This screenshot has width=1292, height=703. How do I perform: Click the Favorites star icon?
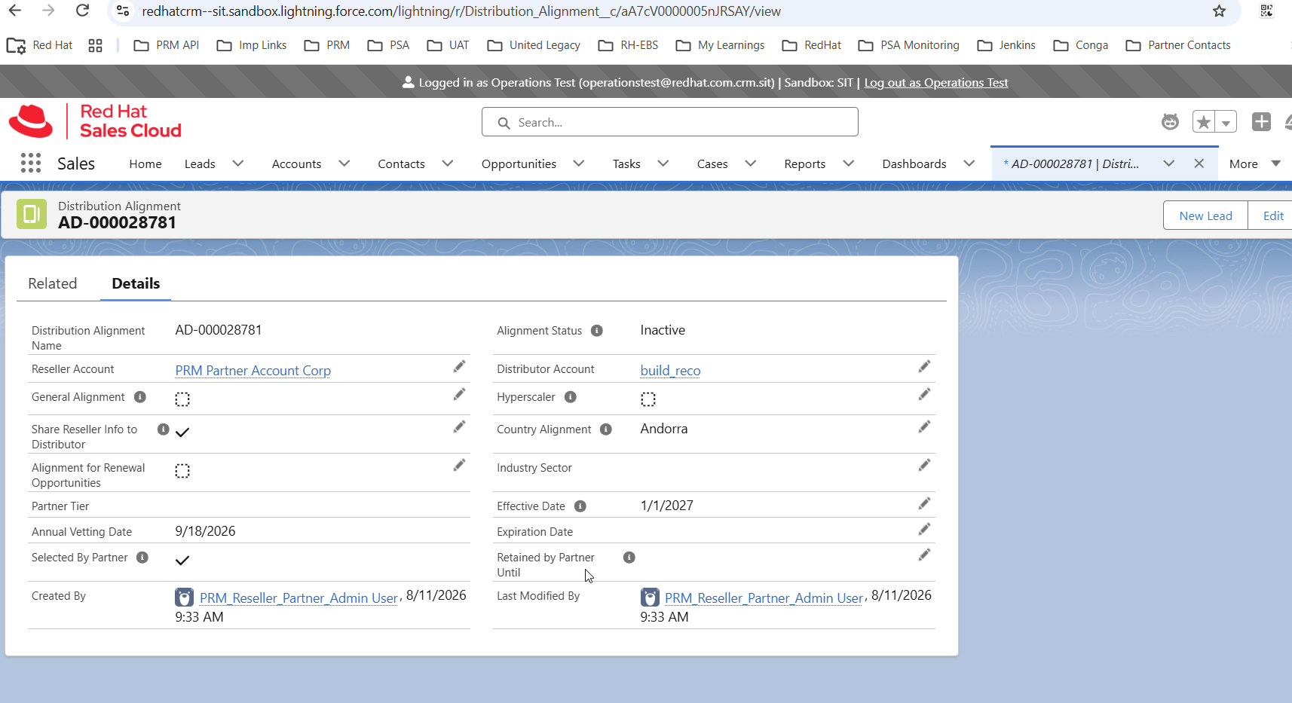coord(1204,121)
